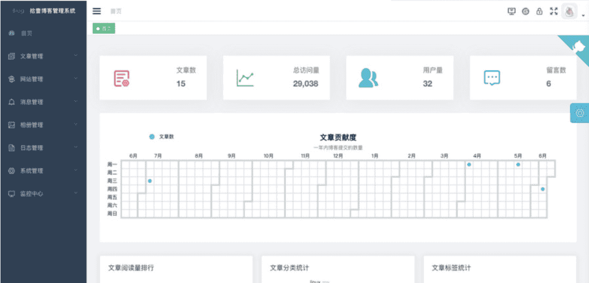589x283 pixels.
Task: Click the 相册管理 picture icon
Action: coord(12,125)
